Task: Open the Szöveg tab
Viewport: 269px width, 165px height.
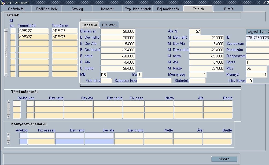Action: tap(77, 9)
